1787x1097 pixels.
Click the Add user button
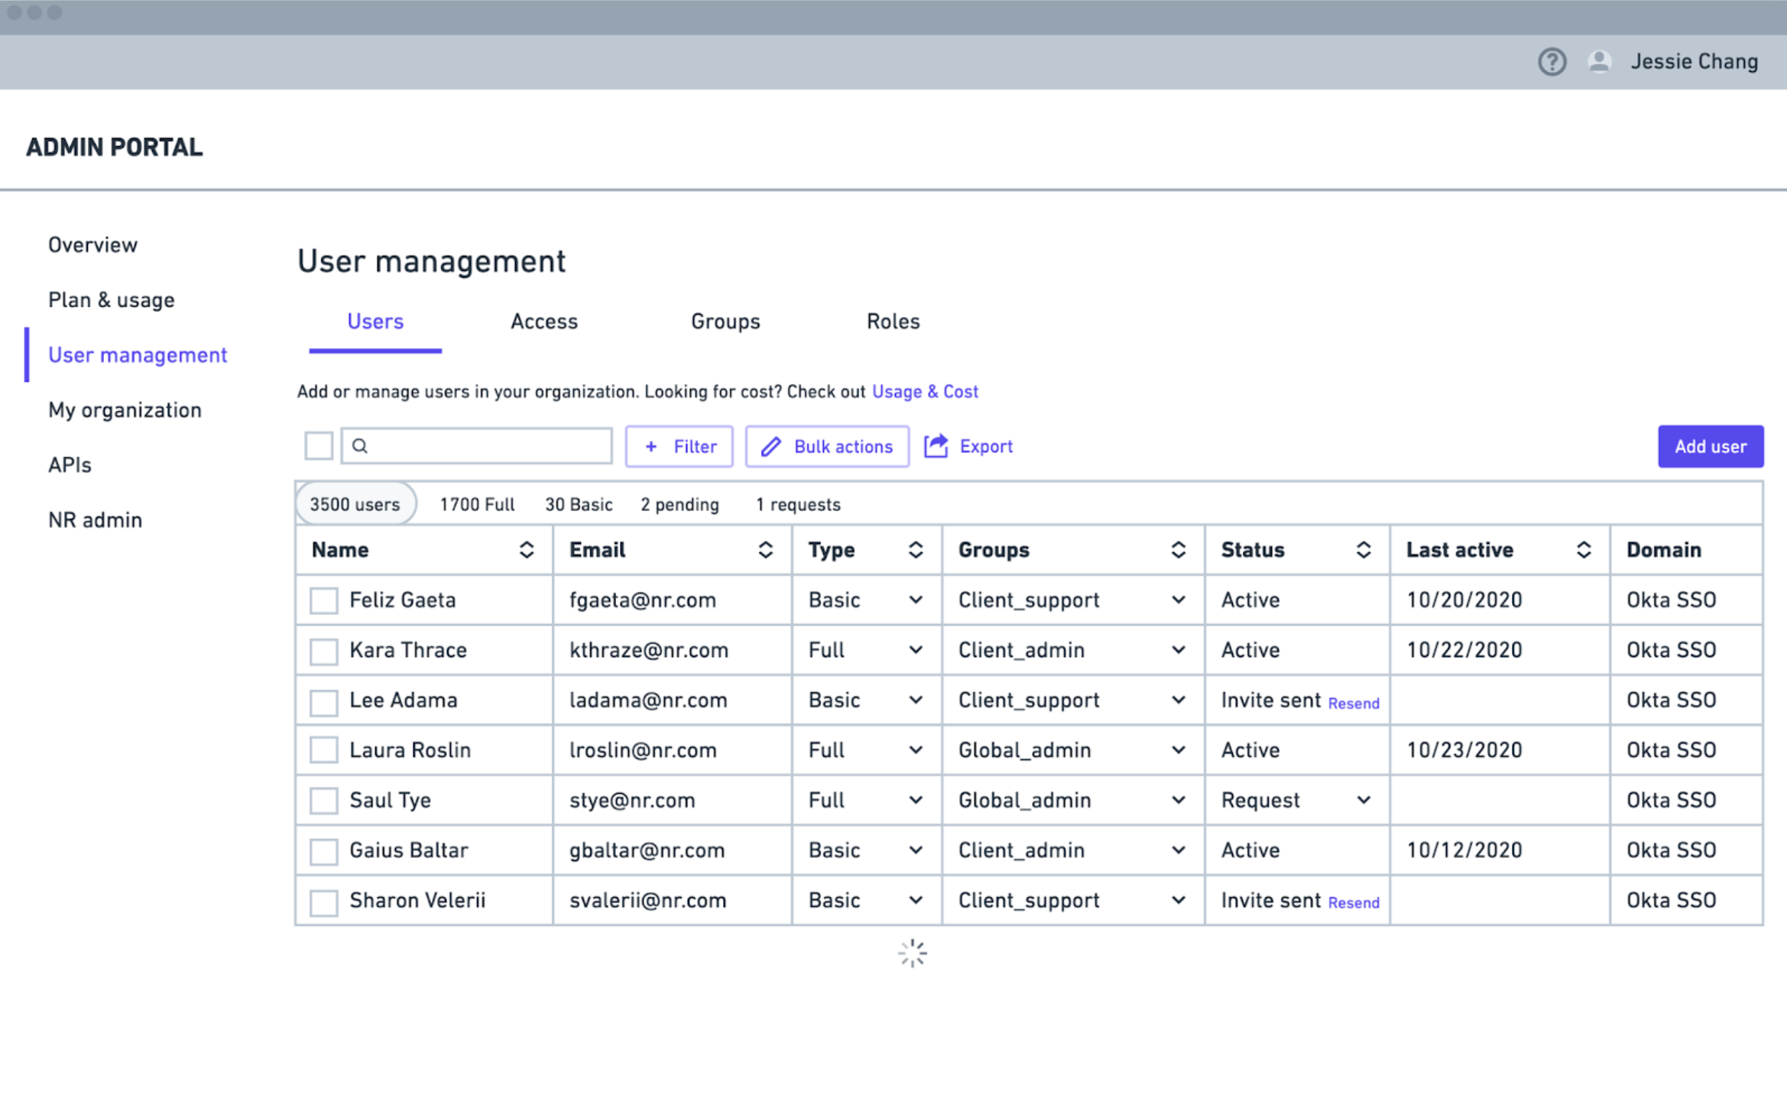coord(1710,446)
